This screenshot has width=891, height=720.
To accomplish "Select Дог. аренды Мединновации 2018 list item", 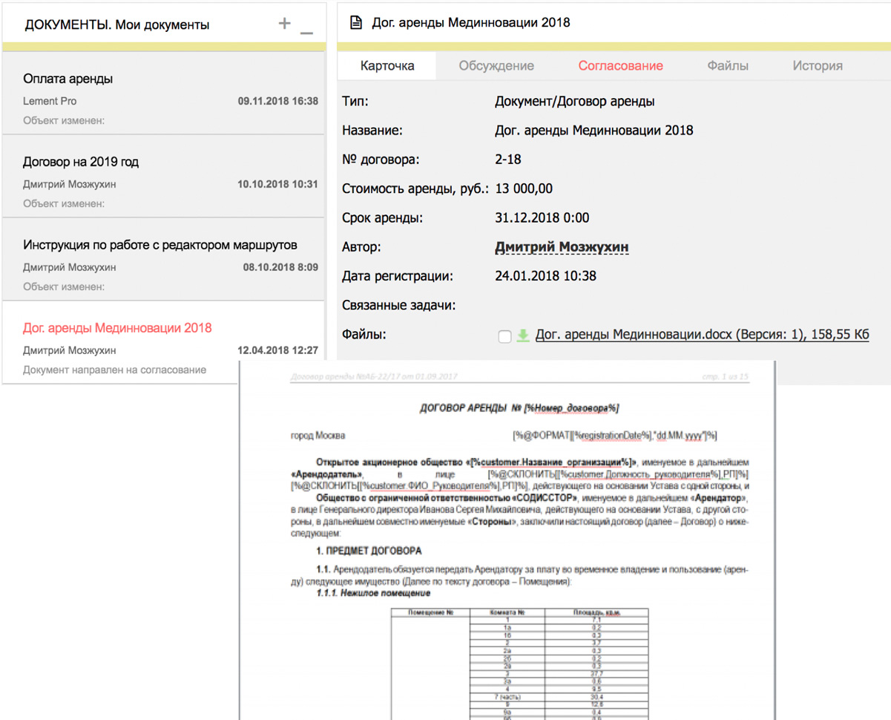I will pos(117,328).
